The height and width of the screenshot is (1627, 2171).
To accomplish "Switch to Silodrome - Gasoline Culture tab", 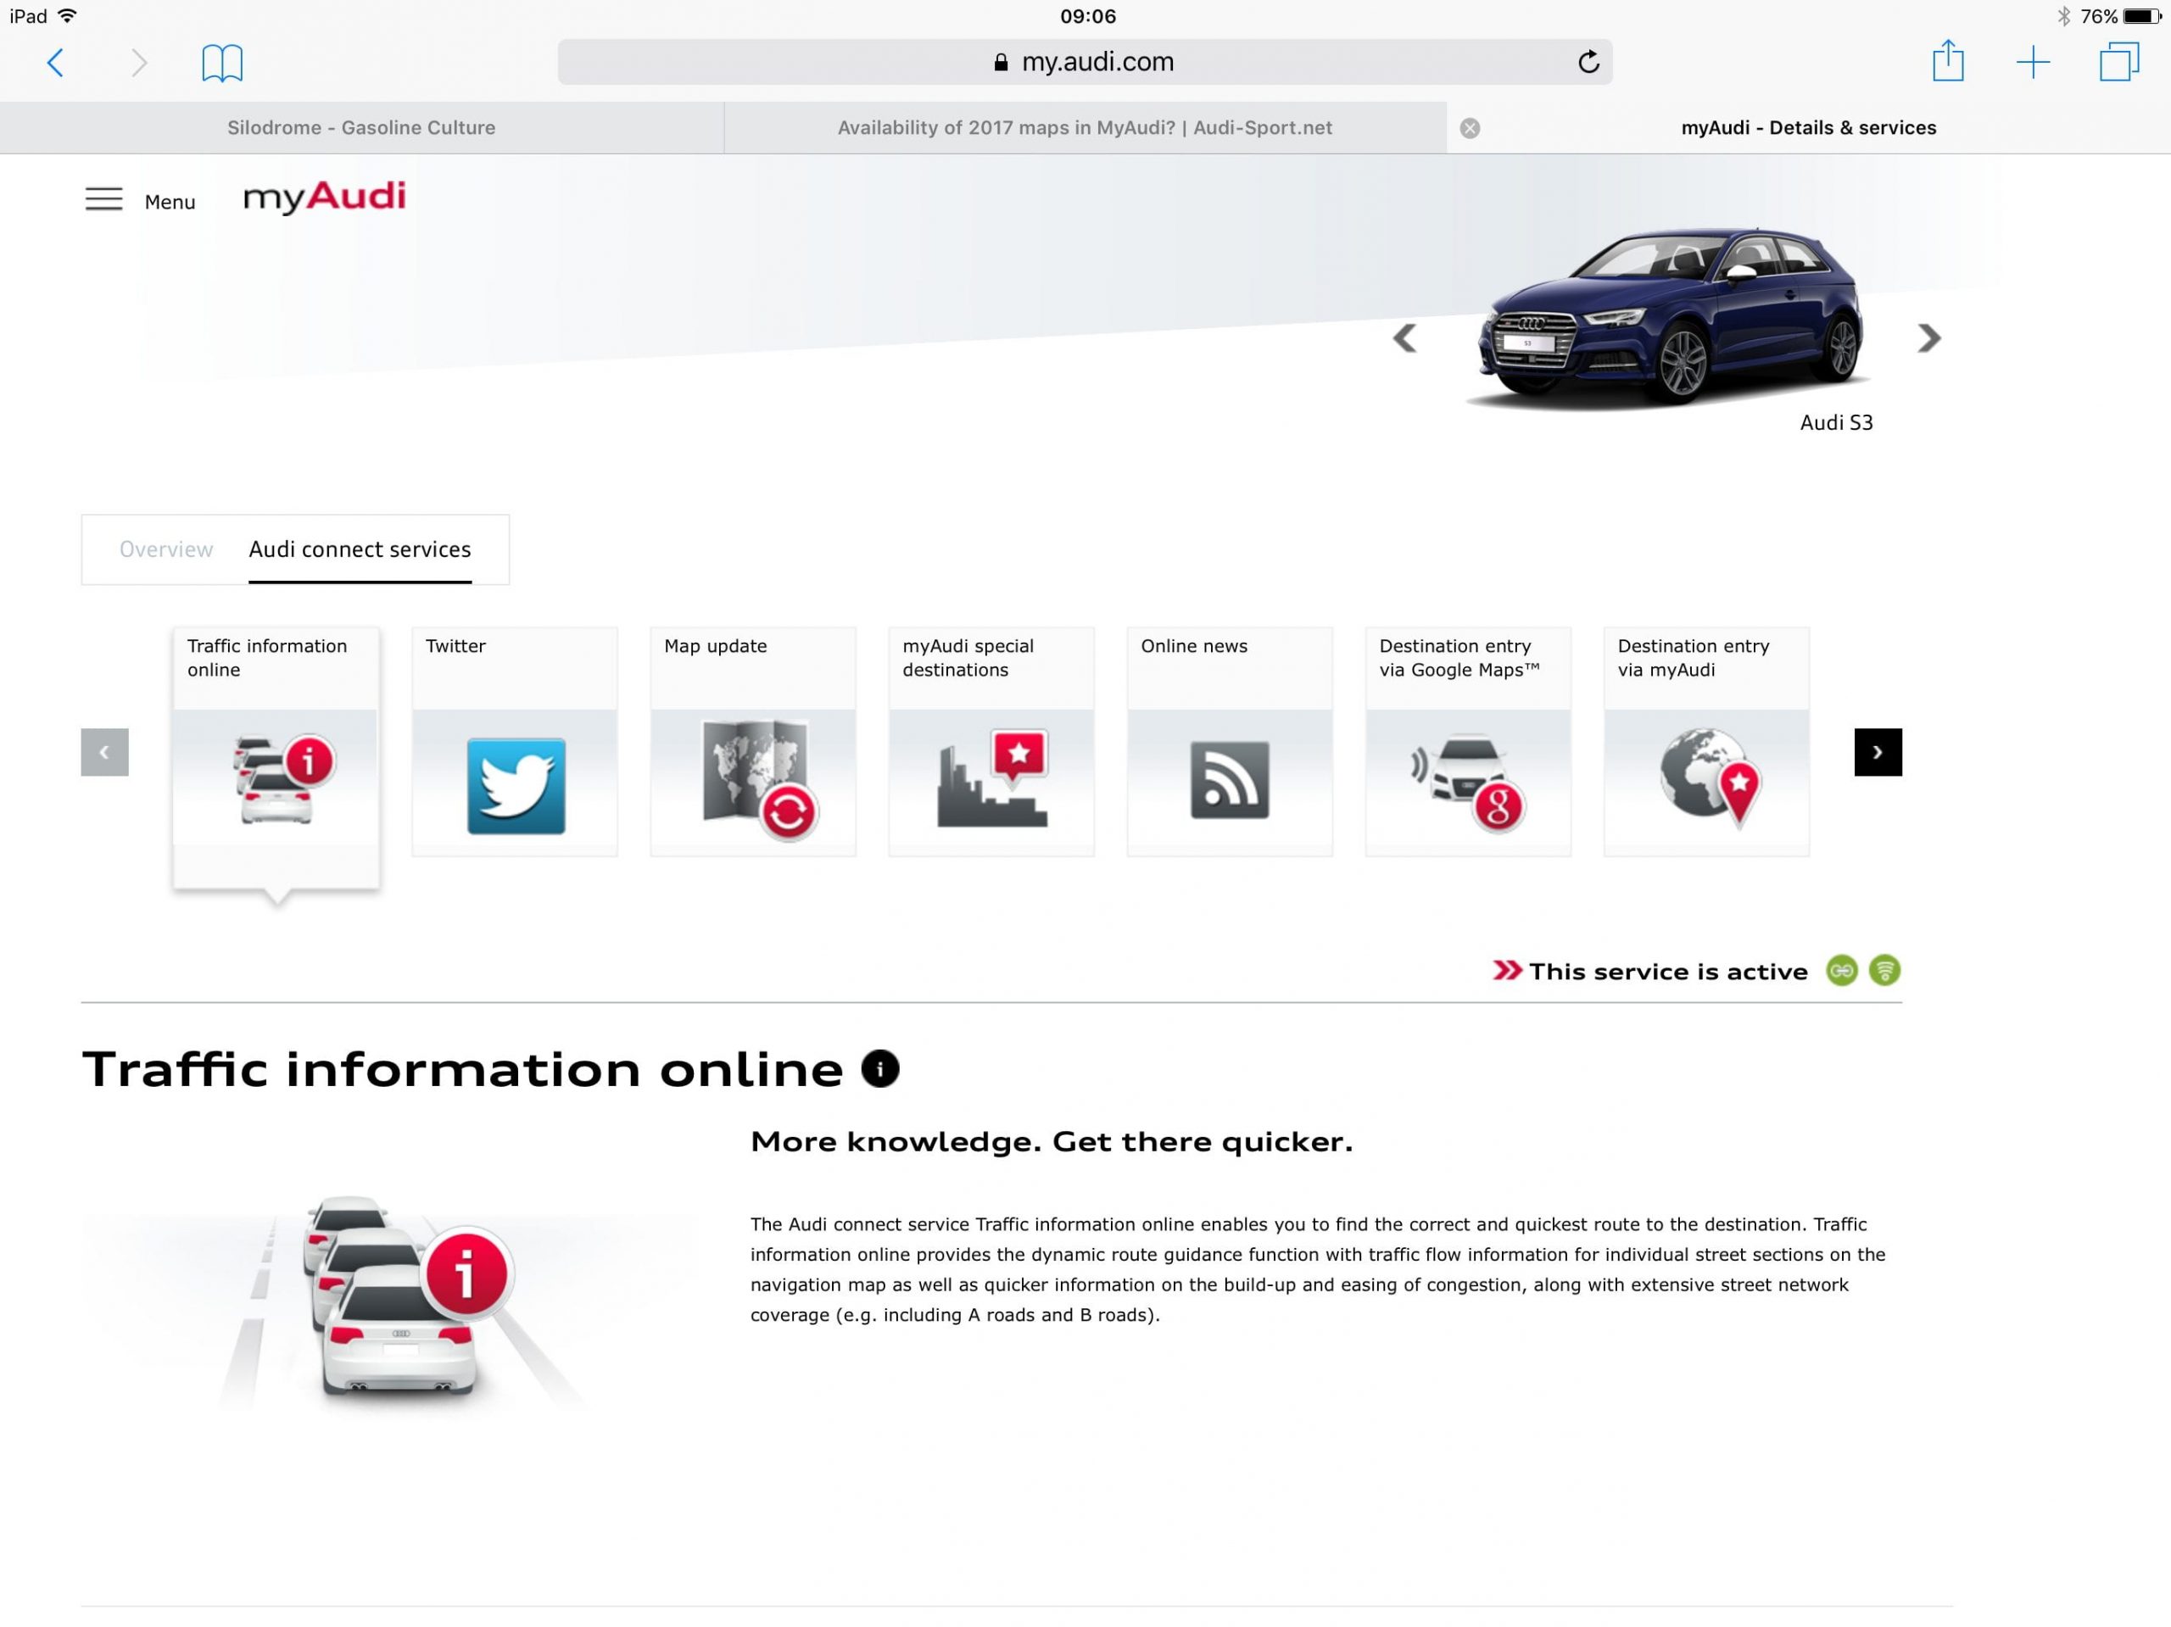I will point(361,127).
